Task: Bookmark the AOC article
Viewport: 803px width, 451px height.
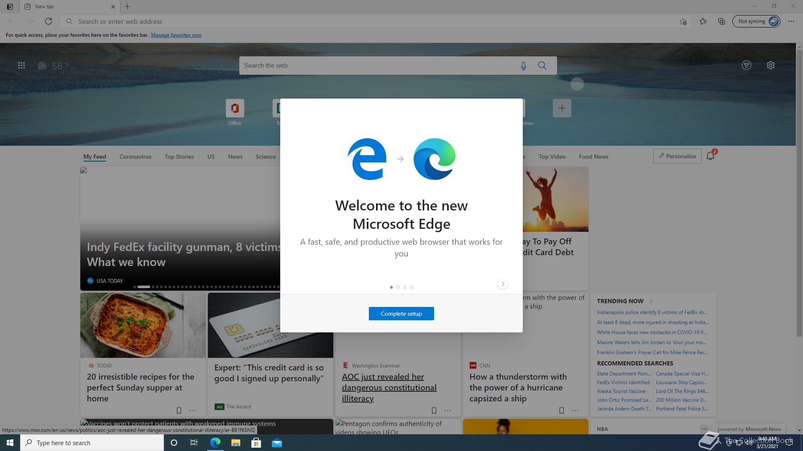Action: pyautogui.click(x=434, y=410)
